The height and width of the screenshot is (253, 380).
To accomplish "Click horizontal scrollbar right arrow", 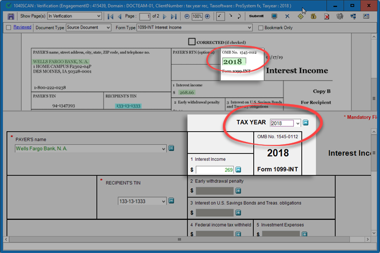I will point(368,239).
